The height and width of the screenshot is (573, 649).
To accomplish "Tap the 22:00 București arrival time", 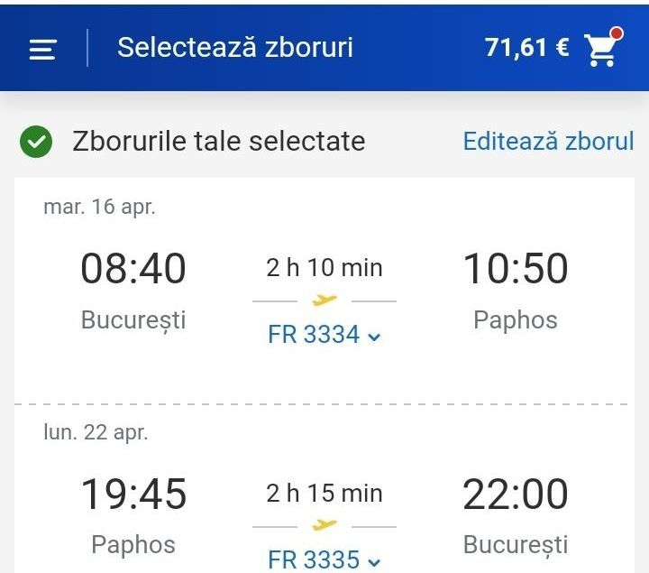I will pyautogui.click(x=516, y=494).
